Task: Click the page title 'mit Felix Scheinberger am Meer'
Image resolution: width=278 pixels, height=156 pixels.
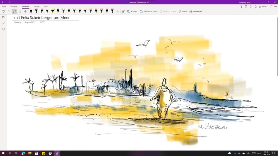Action: coord(42,17)
